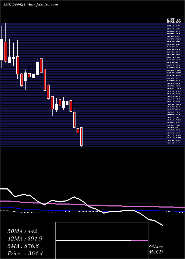Image resolution: width=185 pixels, height=259 pixels.
Task: Click the white moving average line in the lower panel
Action: coord(82,201)
